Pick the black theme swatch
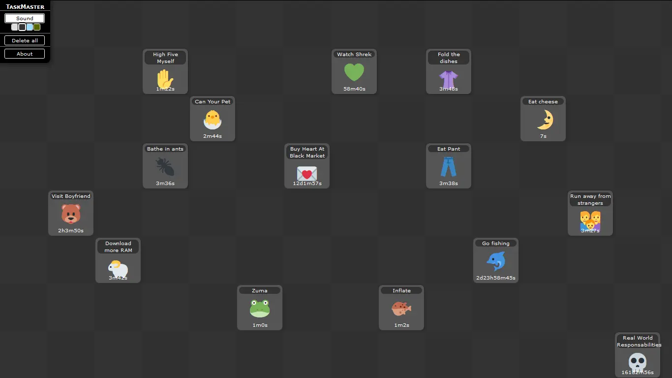This screenshot has height=378, width=672. pyautogui.click(x=22, y=27)
